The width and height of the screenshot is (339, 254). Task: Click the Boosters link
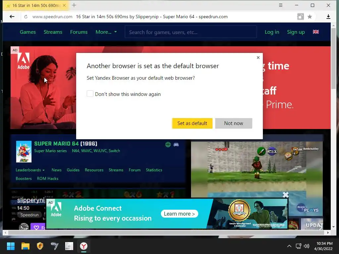(x=24, y=179)
